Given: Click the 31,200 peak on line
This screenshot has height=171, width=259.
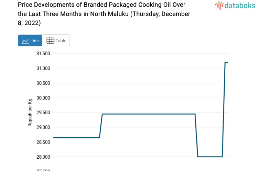Looking at the screenshot, I should pos(226,62).
